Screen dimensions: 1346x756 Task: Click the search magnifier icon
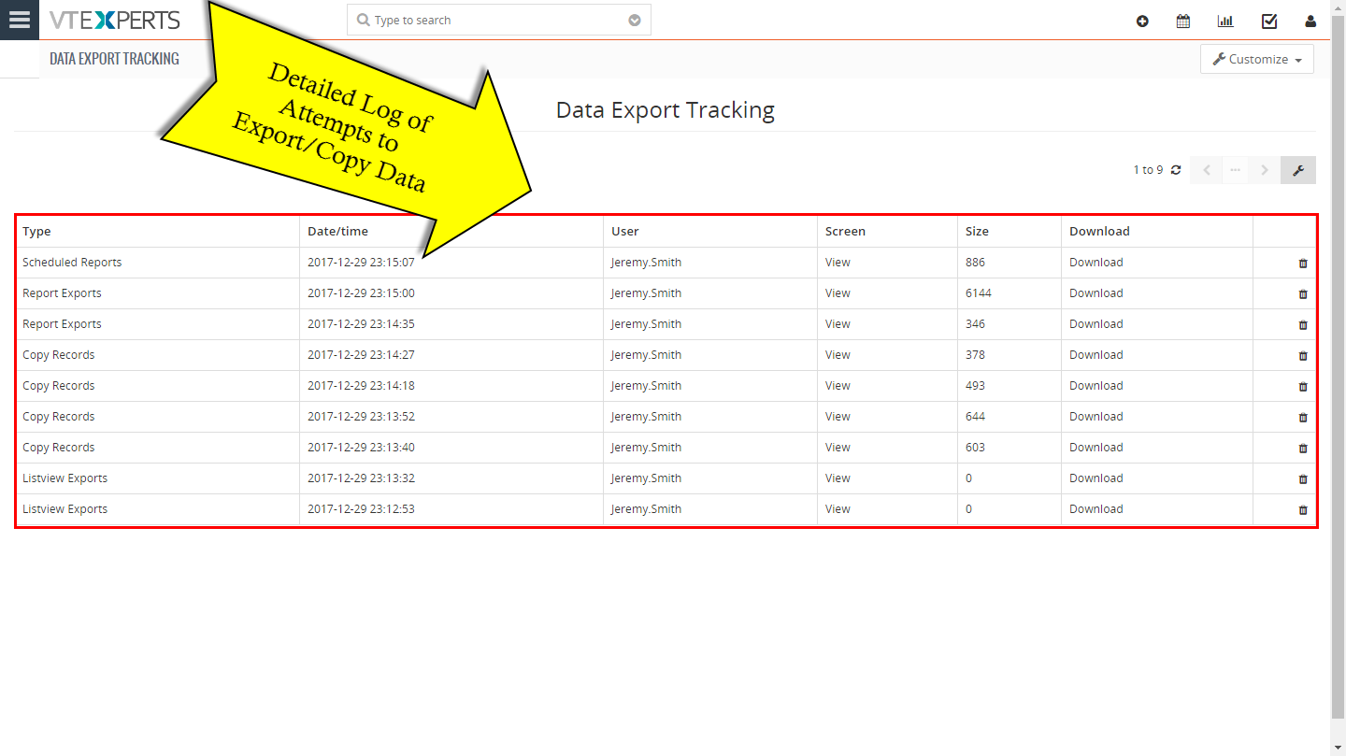(x=363, y=21)
